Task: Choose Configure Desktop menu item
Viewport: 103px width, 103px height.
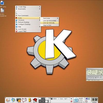Action: [28, 24]
